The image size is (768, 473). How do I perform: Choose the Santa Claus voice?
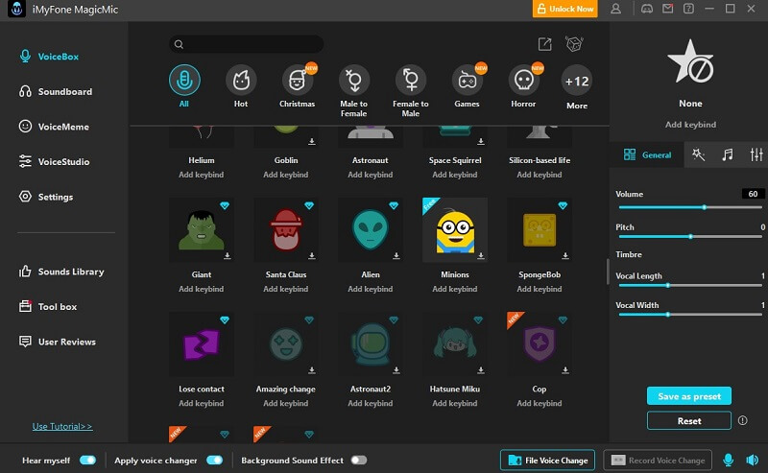(286, 229)
